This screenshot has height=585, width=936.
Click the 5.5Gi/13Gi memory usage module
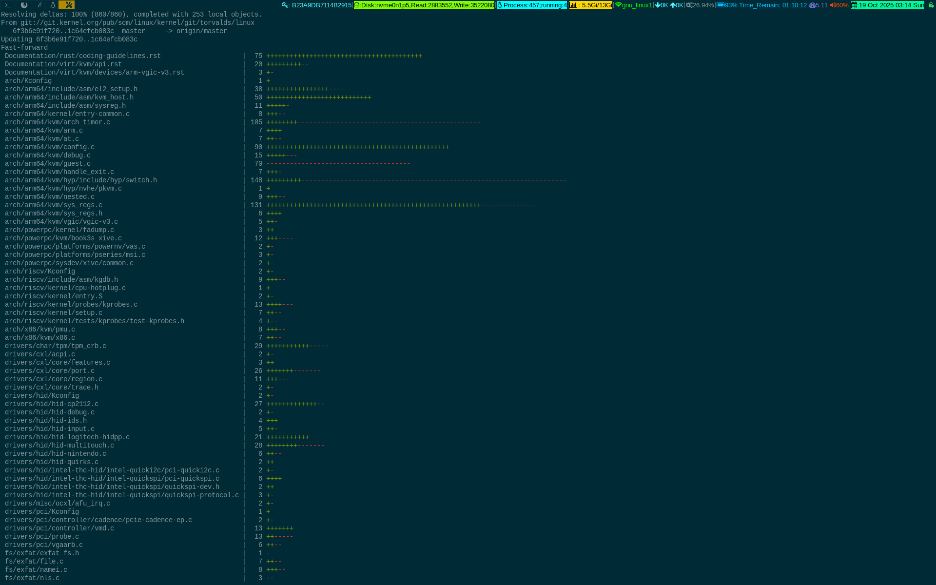coord(590,5)
